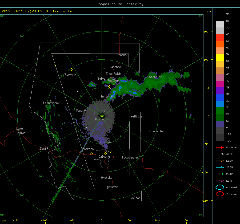Click the Ponoka town label
The height and width of the screenshot is (224, 240).
coord(122,55)
